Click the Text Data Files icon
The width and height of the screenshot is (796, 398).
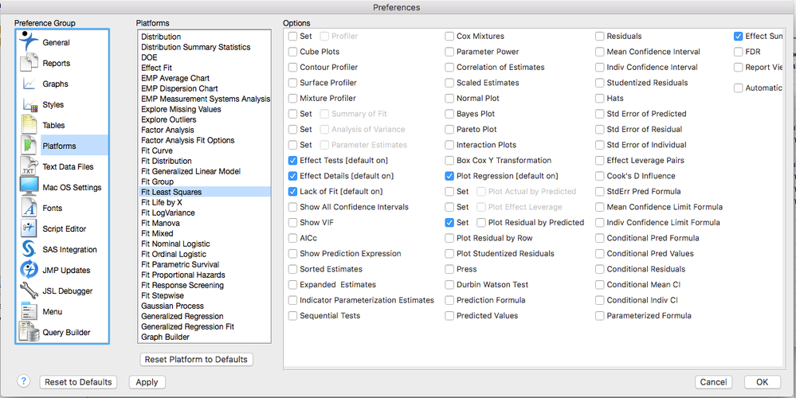[29, 166]
